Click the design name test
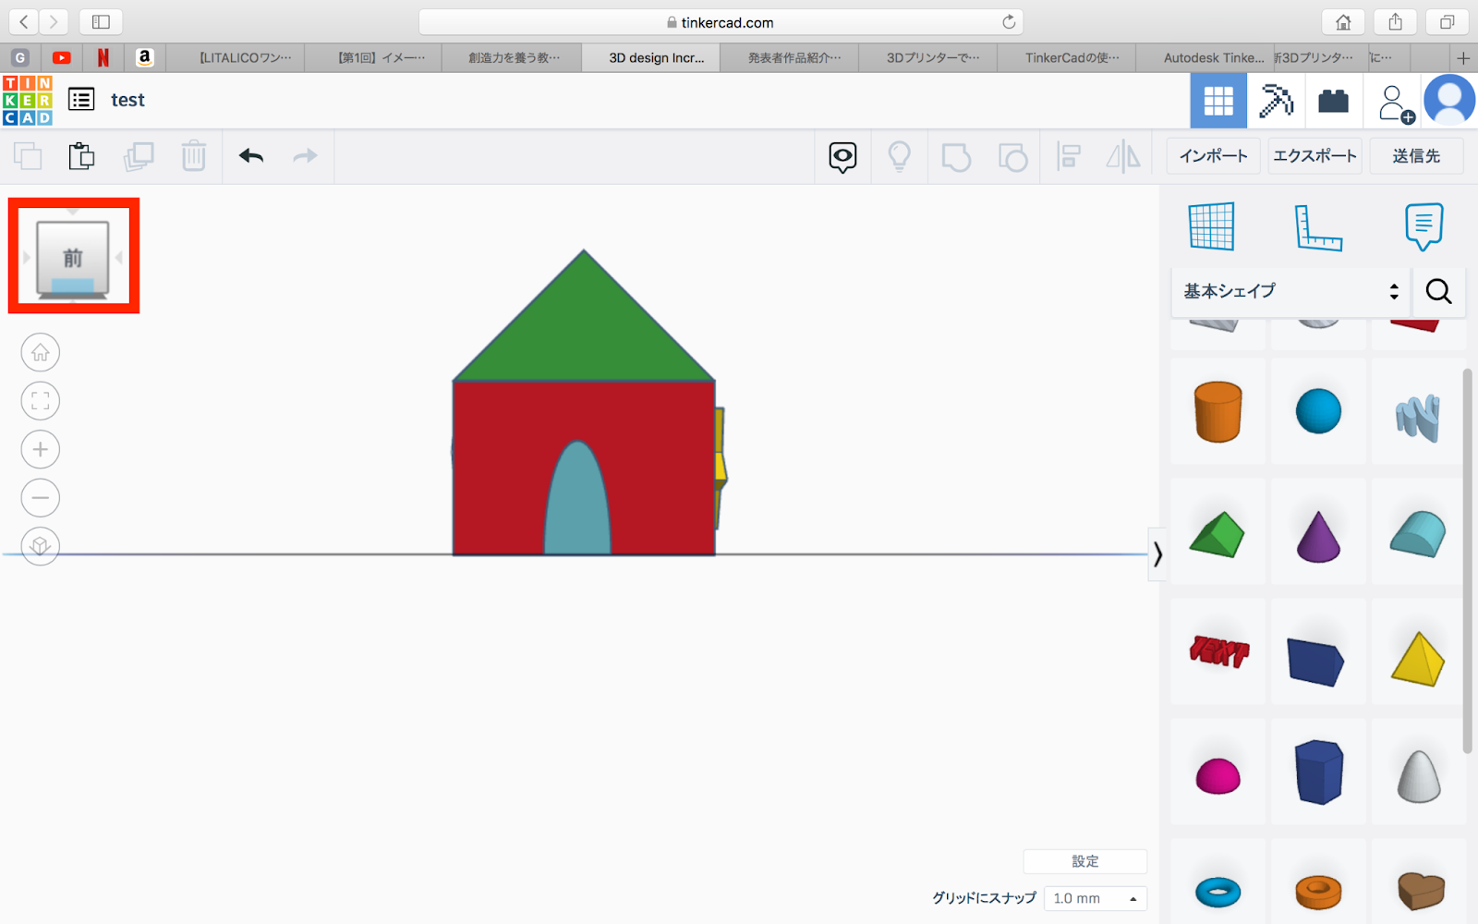The height and width of the screenshot is (924, 1478). [127, 100]
